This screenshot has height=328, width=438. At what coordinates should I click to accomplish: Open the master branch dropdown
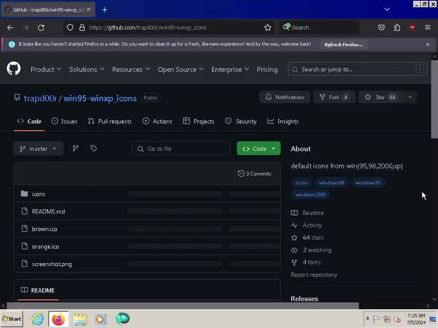tap(38, 148)
